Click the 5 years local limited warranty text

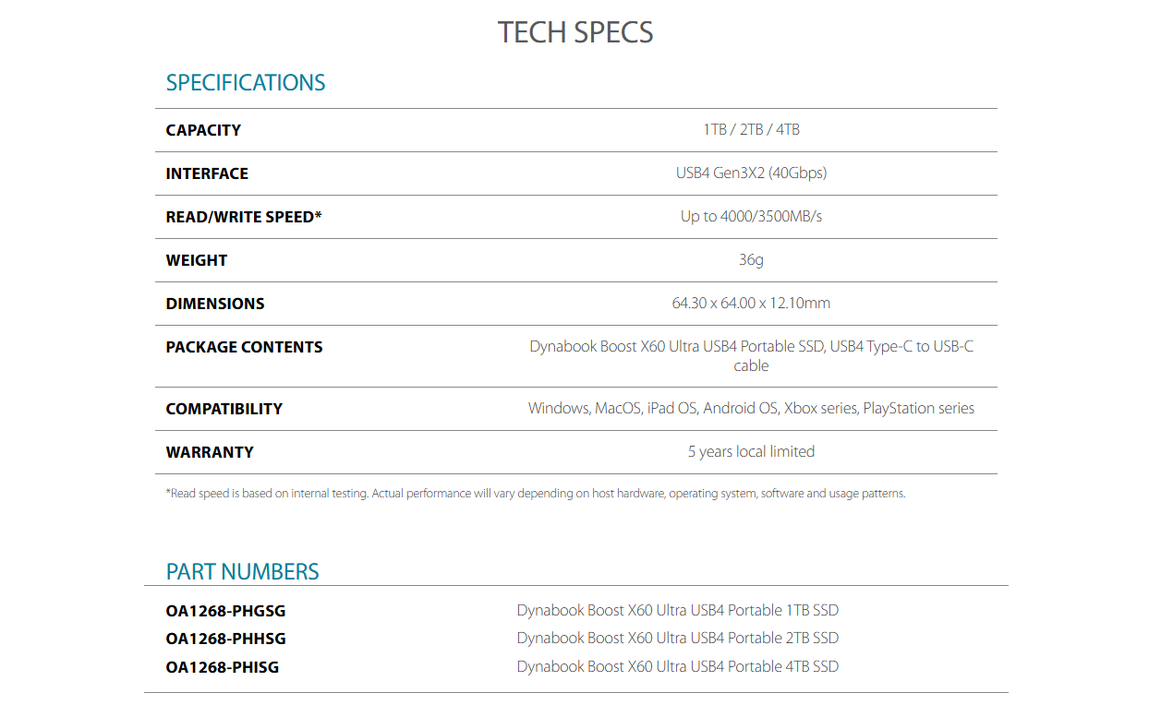click(x=751, y=452)
